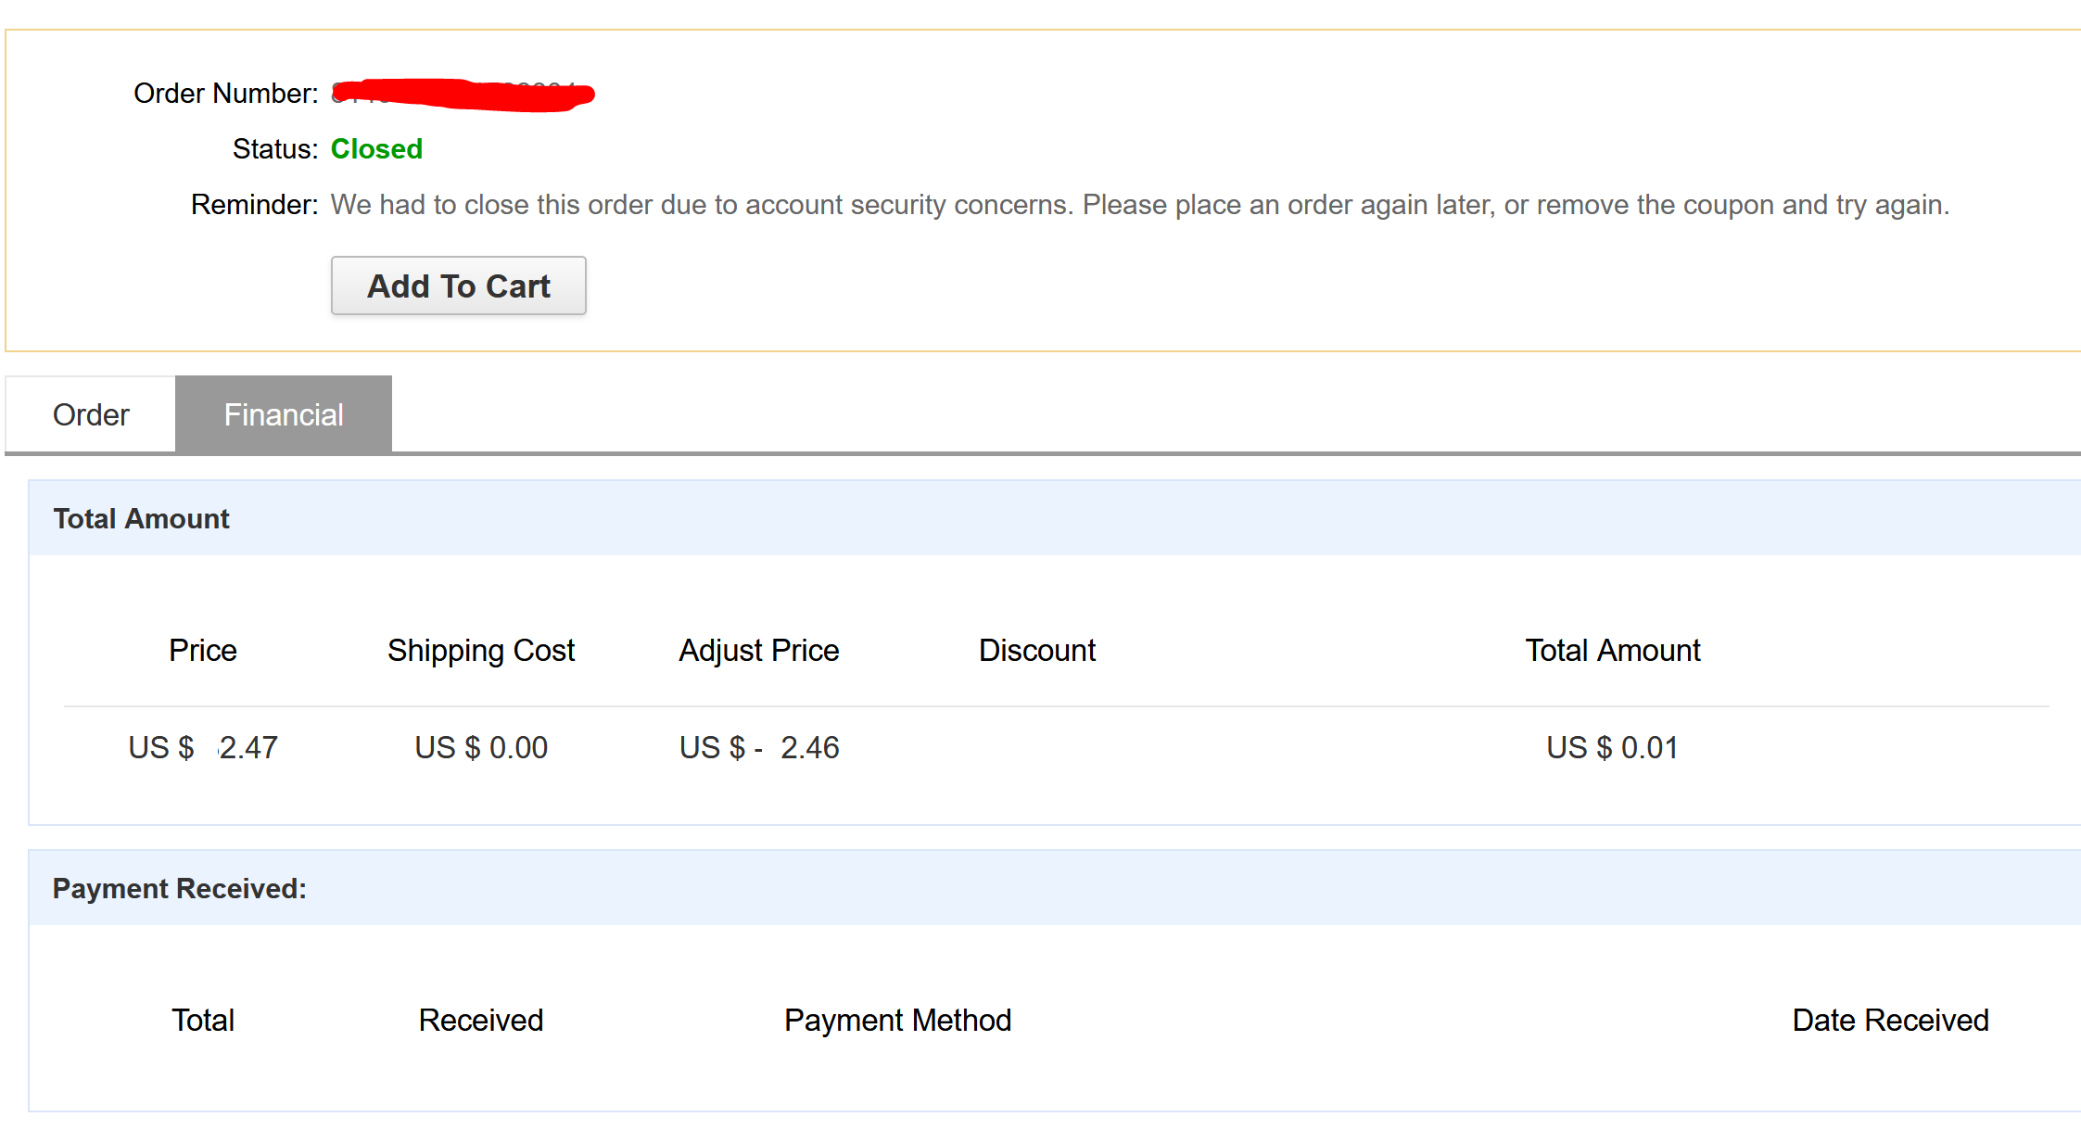Click the Total Amount column header

[1613, 650]
